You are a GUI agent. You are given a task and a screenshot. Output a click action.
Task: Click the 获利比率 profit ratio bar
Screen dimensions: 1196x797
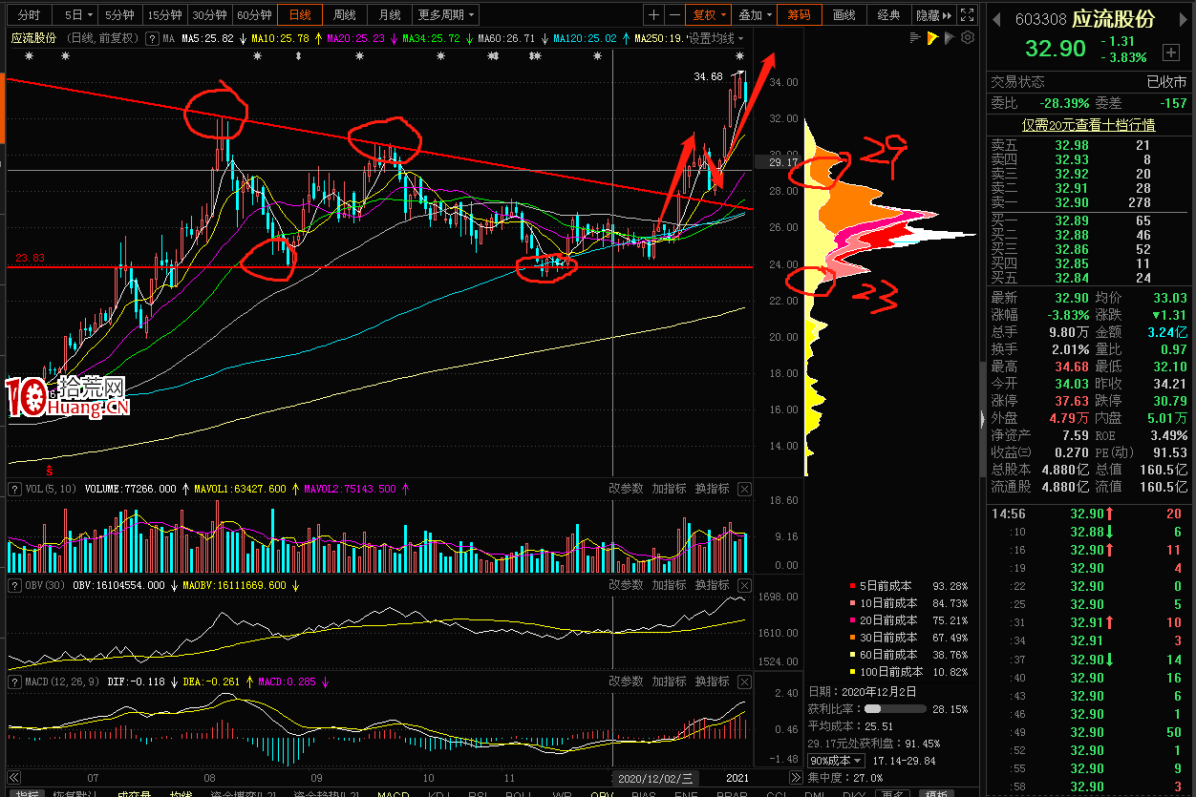(x=894, y=709)
